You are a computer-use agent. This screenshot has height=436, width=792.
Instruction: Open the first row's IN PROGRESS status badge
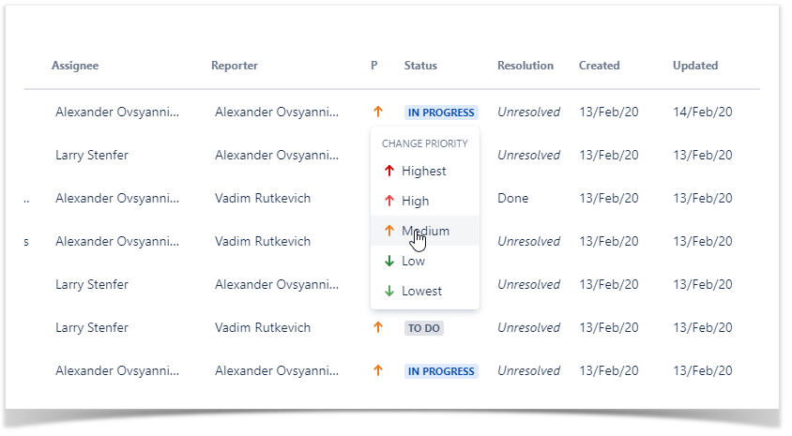pyautogui.click(x=441, y=113)
